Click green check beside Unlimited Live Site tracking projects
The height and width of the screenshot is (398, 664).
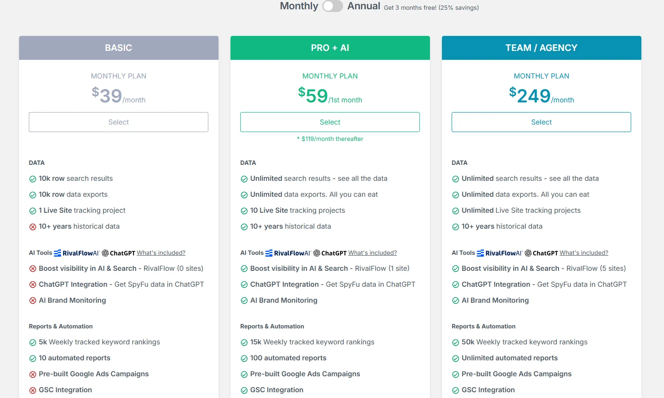pyautogui.click(x=456, y=211)
